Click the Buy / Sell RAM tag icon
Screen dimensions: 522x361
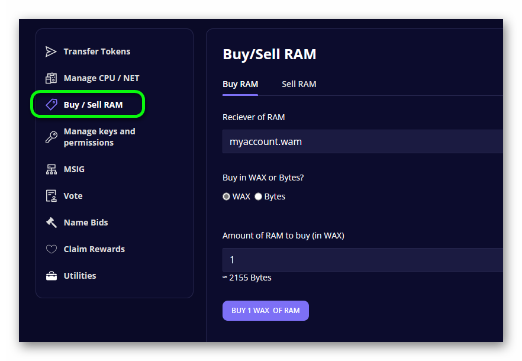(x=51, y=105)
